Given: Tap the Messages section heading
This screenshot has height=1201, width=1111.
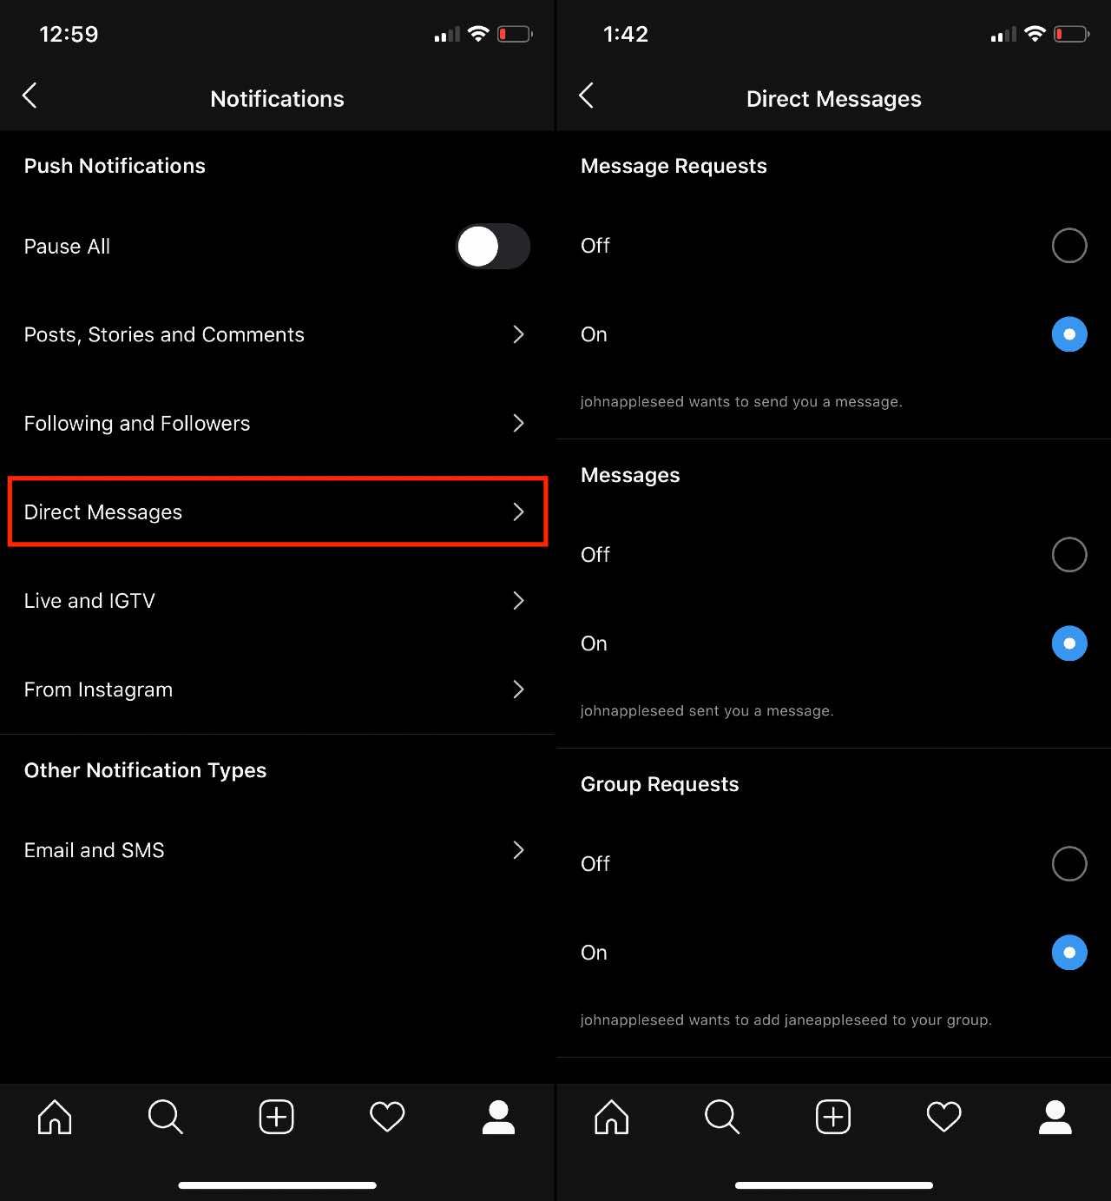Looking at the screenshot, I should click(630, 476).
